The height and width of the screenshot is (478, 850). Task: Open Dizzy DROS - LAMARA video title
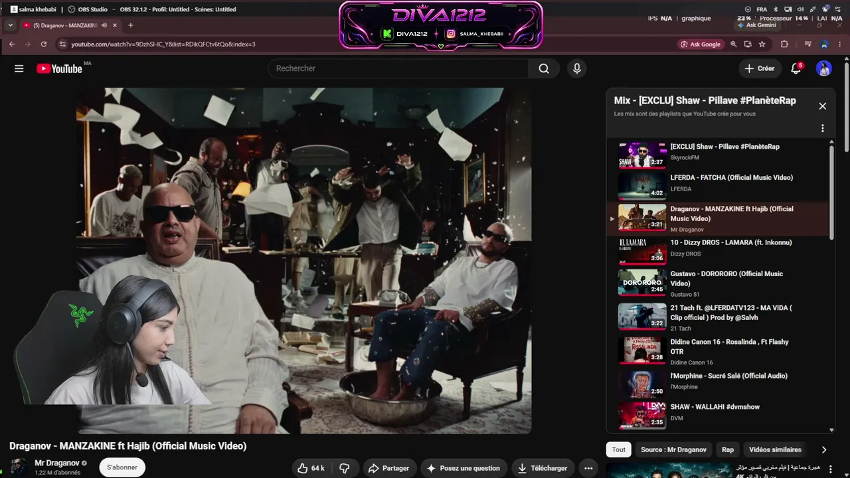731,242
